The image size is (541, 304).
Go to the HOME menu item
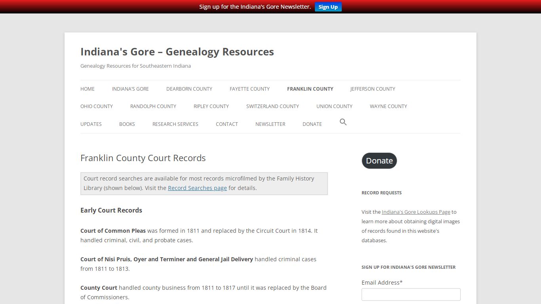click(x=88, y=89)
